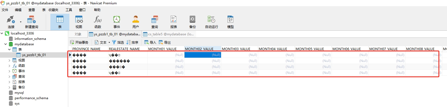This screenshot has height=107, width=447.
Task: Open the 查看 menu
Action: tap(32, 10)
